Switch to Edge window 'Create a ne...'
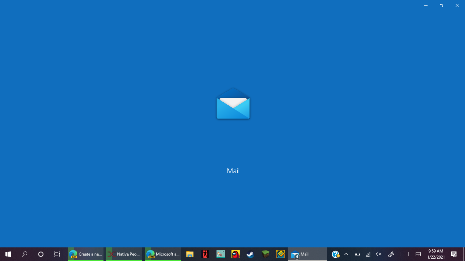This screenshot has width=465, height=261. pos(85,254)
